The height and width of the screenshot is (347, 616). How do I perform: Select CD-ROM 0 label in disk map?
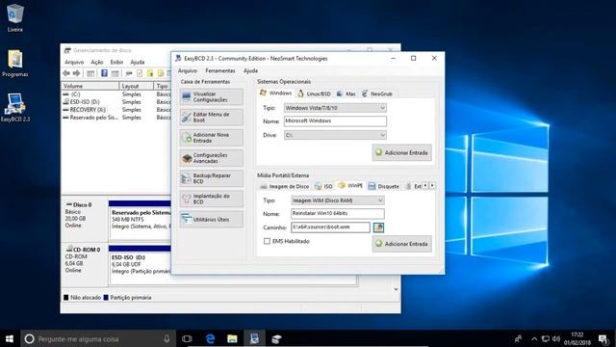coord(85,265)
